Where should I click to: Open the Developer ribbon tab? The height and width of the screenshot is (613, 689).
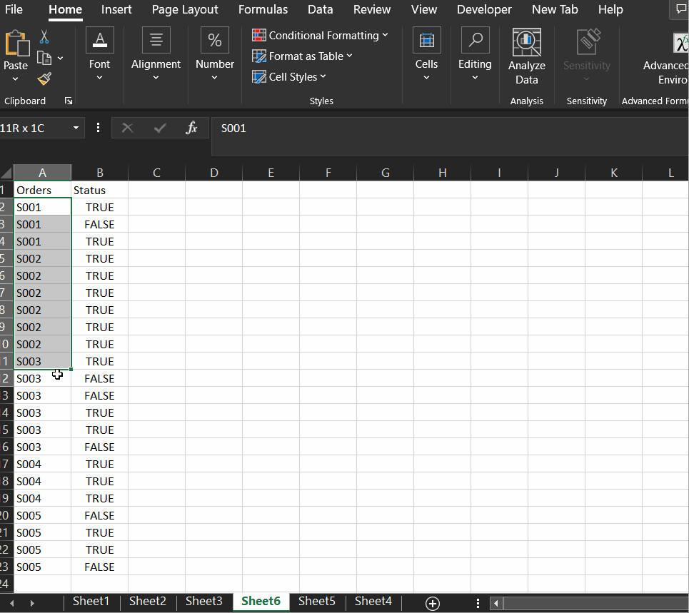point(483,9)
